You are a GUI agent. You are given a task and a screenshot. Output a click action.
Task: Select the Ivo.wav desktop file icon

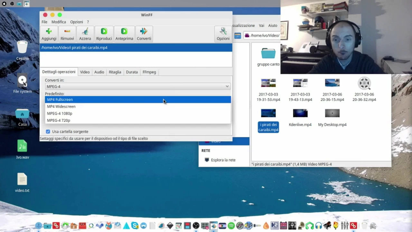point(22,146)
